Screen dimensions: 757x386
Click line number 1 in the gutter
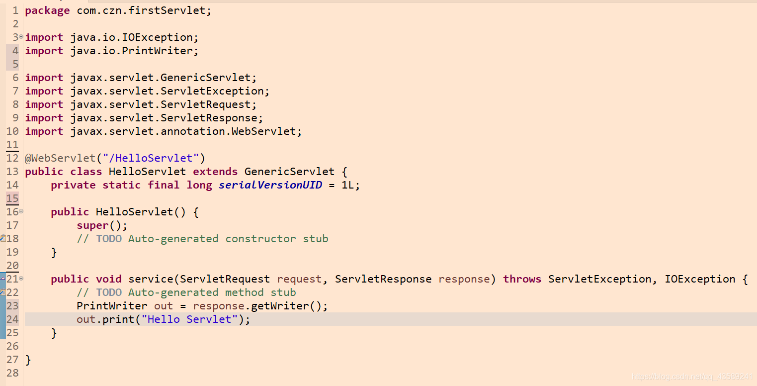click(x=15, y=10)
